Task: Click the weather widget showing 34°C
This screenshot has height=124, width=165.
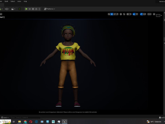Action: [154, 122]
